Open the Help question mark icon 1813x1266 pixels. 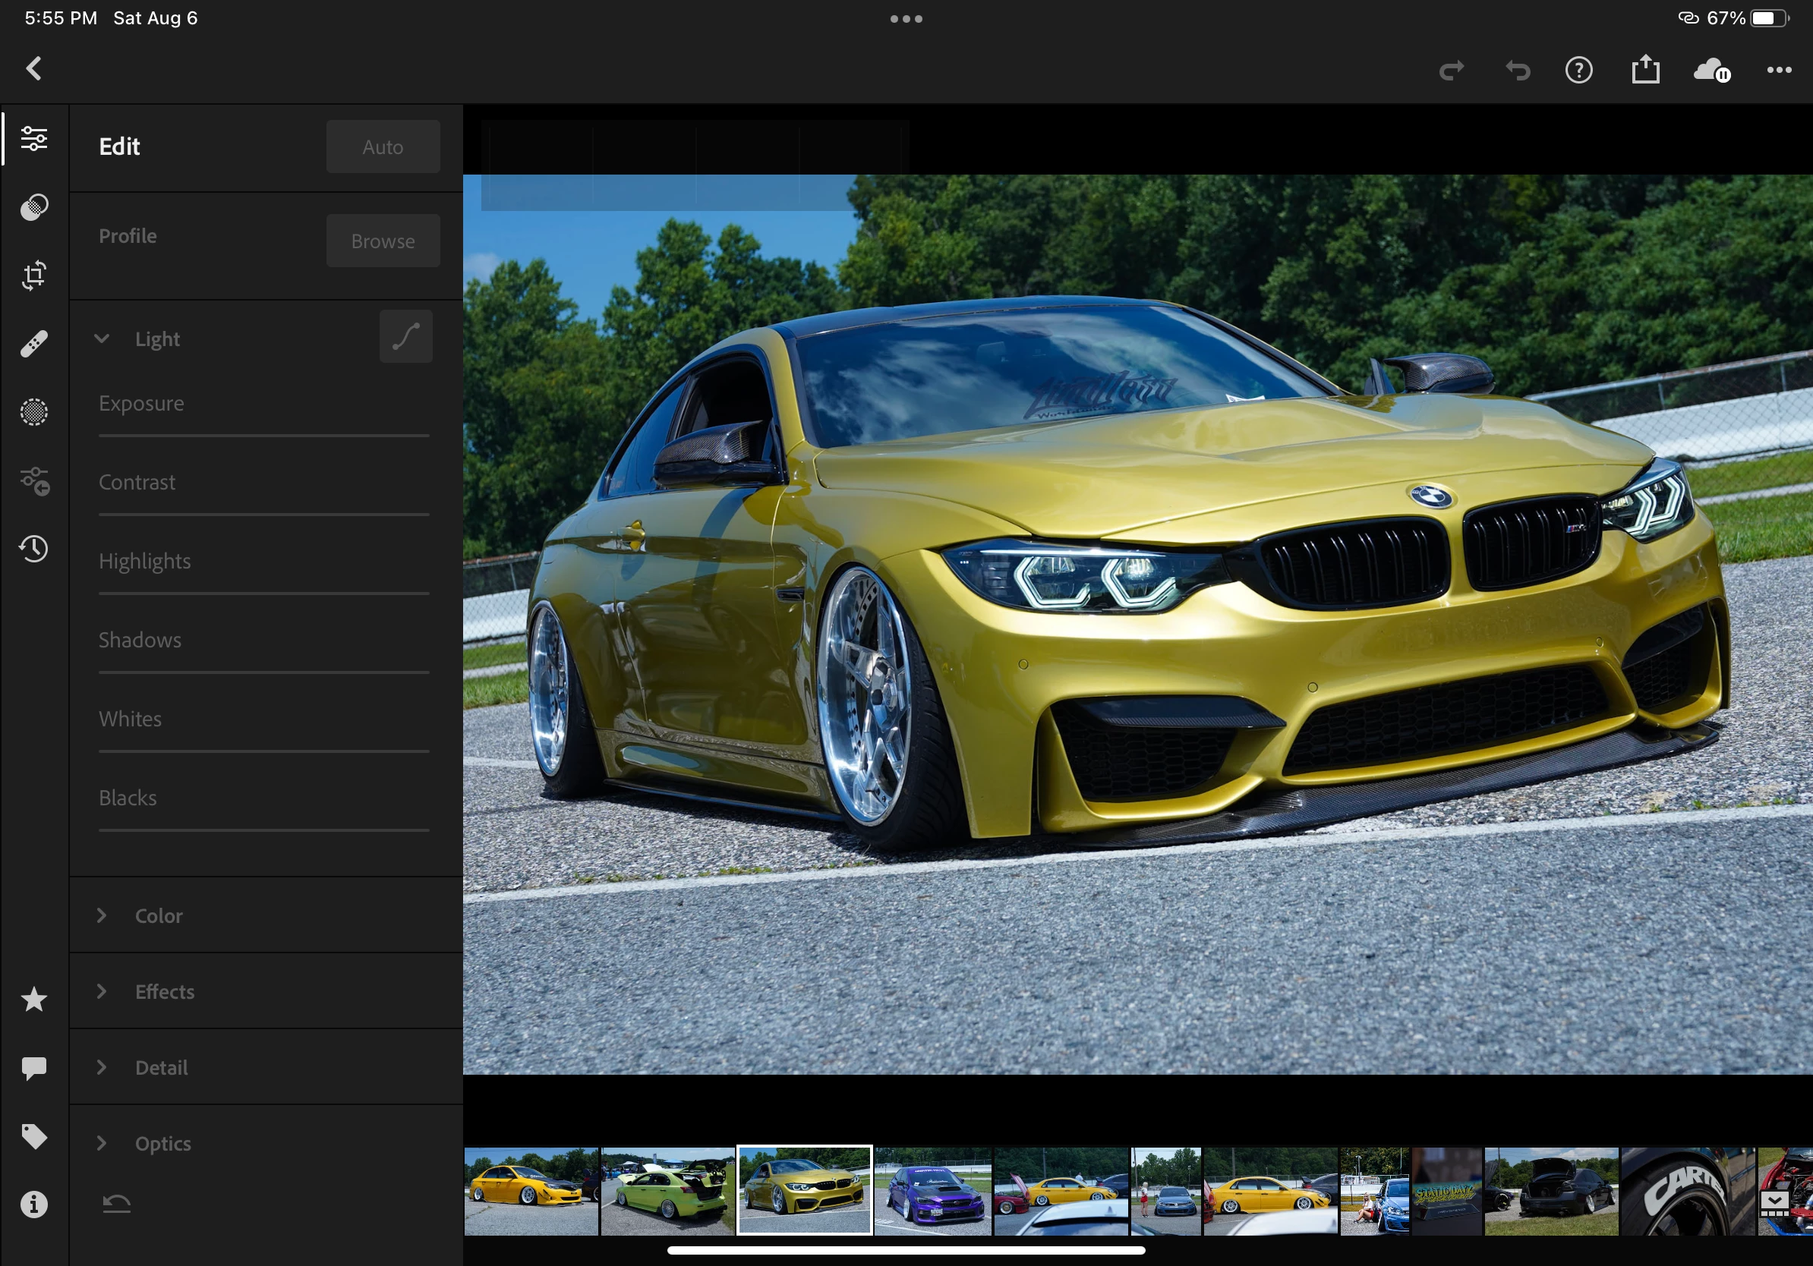pyautogui.click(x=1578, y=71)
